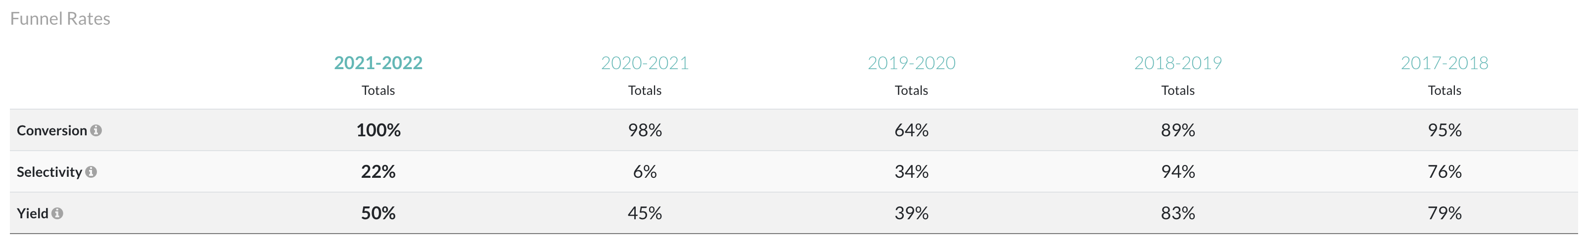Select the 2020-2021 year header
Viewport: 1588px width, 242px height.
pos(645,63)
